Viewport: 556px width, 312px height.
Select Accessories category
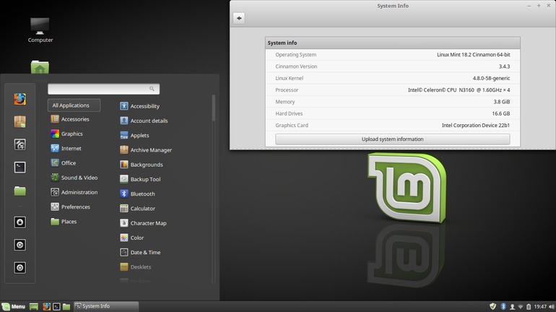(70, 119)
